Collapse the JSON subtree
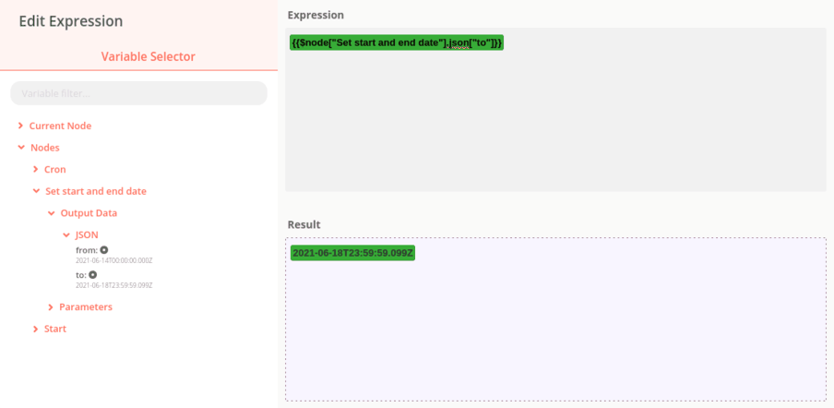The height and width of the screenshot is (408, 834). coord(66,235)
